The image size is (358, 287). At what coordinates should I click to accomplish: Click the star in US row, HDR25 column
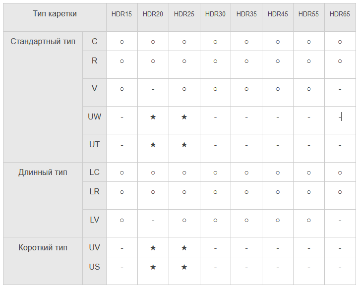click(x=184, y=267)
